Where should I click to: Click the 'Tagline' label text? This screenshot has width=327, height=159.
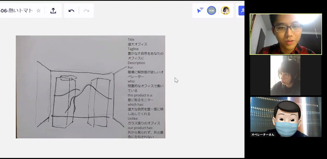coord(133,49)
